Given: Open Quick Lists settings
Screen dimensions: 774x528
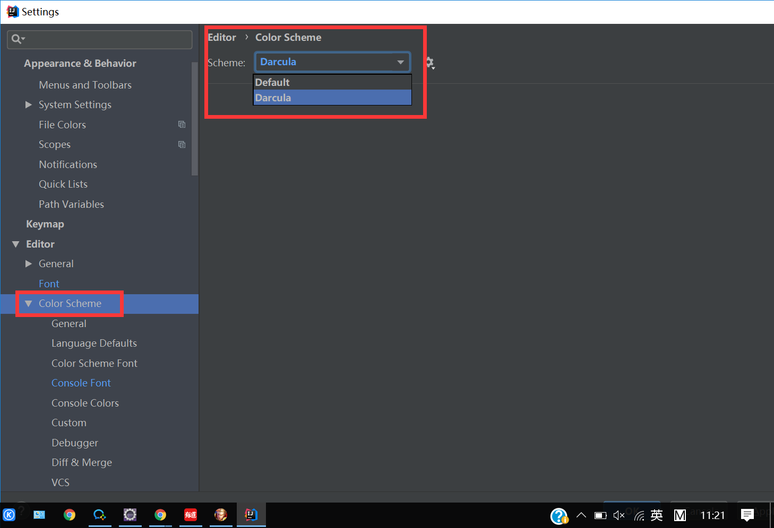Looking at the screenshot, I should coord(63,184).
